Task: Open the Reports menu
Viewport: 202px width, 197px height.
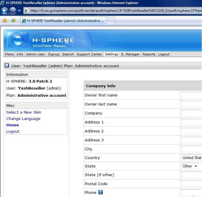Action: [x=149, y=54]
